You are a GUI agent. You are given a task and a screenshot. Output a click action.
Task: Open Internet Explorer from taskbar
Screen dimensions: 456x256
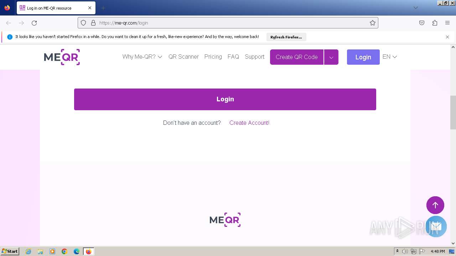[x=28, y=251]
